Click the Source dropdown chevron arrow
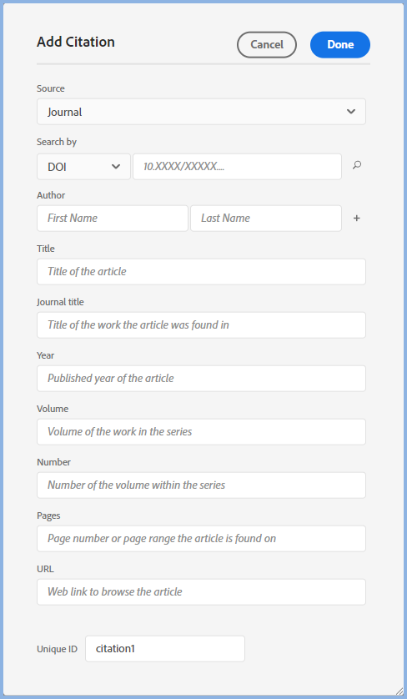Image resolution: width=407 pixels, height=699 pixels. pos(351,112)
